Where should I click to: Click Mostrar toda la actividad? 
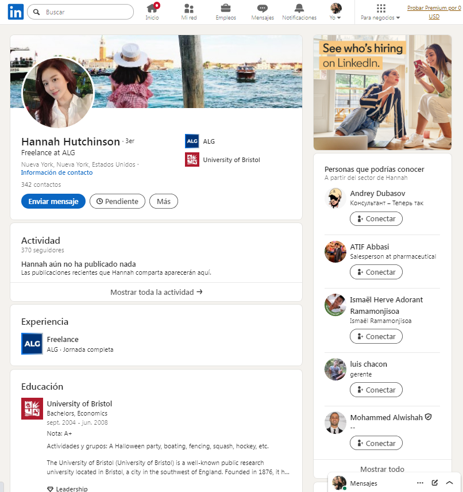click(x=156, y=292)
